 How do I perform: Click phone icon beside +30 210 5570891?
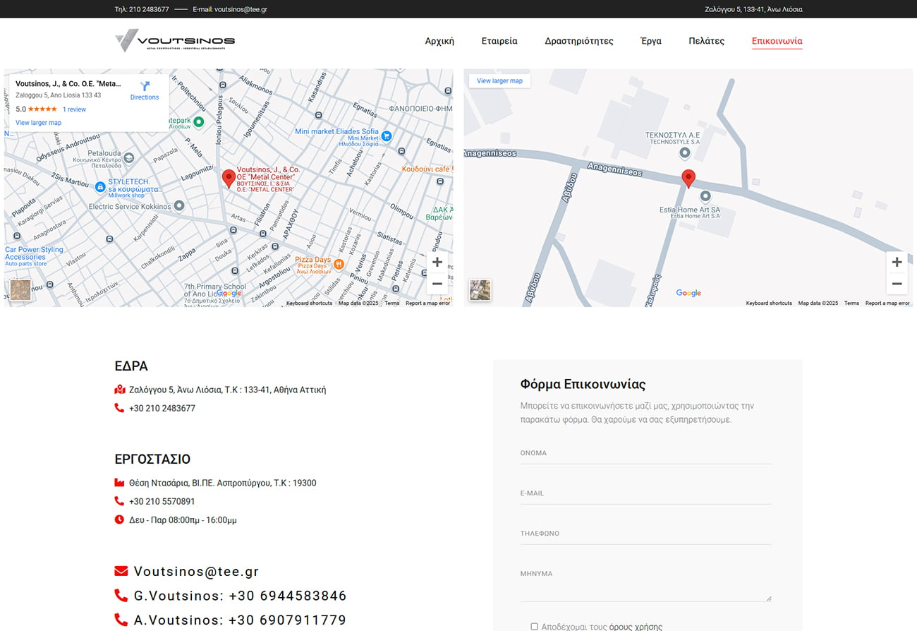119,501
